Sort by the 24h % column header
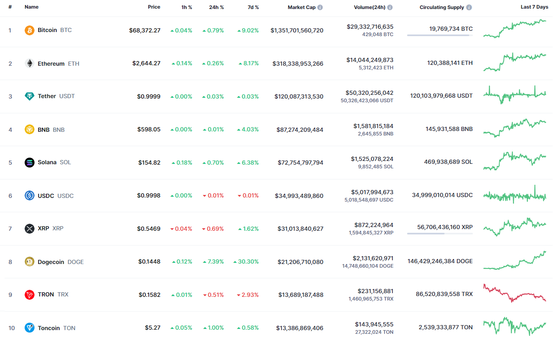Image resolution: width=553 pixels, height=342 pixels. [216, 7]
